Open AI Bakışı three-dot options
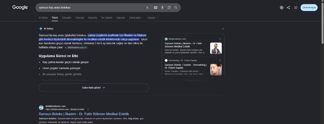The height and width of the screenshot is (124, 324). tap(223, 29)
